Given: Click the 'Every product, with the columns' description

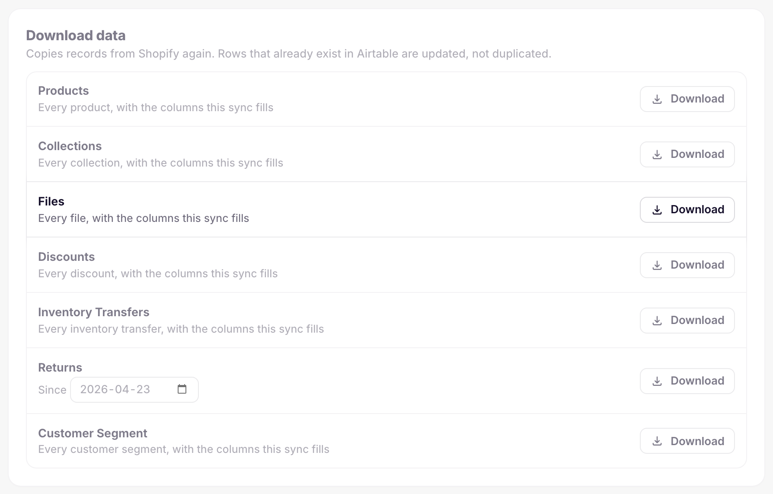Looking at the screenshot, I should (156, 108).
